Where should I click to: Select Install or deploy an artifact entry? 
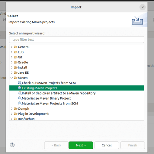click(59, 93)
